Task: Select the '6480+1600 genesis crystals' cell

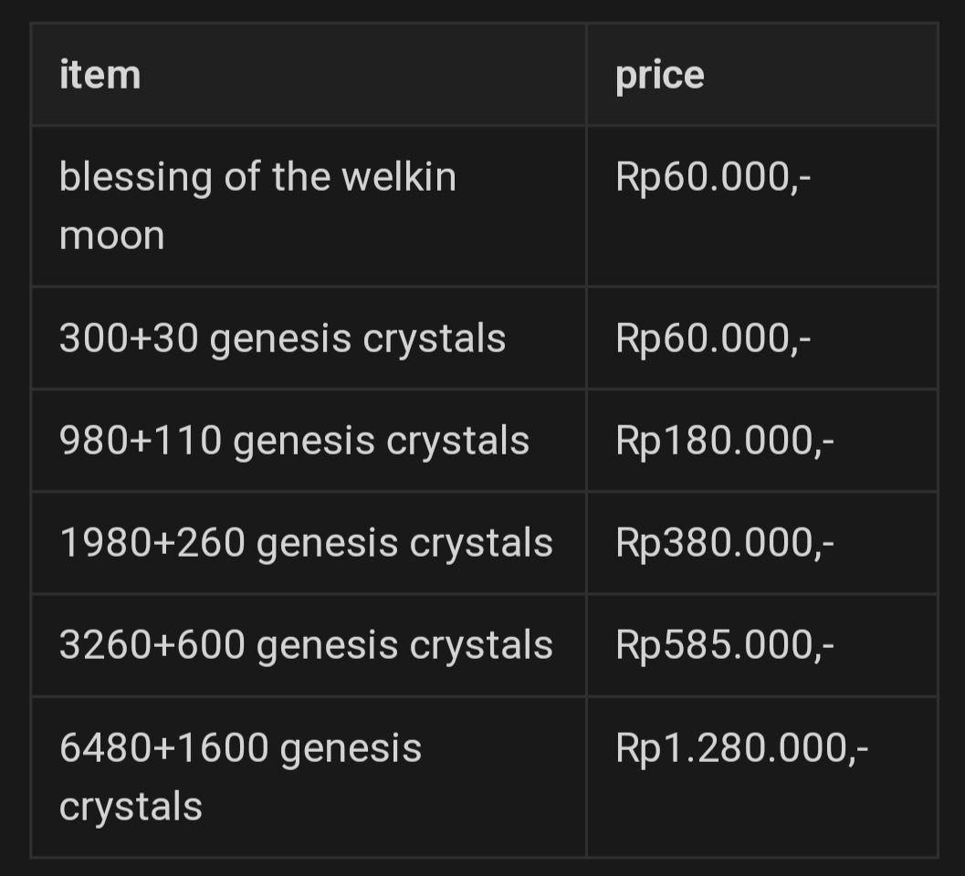Action: point(240,777)
